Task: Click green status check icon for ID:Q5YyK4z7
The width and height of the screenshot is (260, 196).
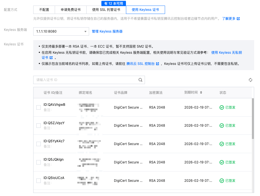Action: [222, 144]
